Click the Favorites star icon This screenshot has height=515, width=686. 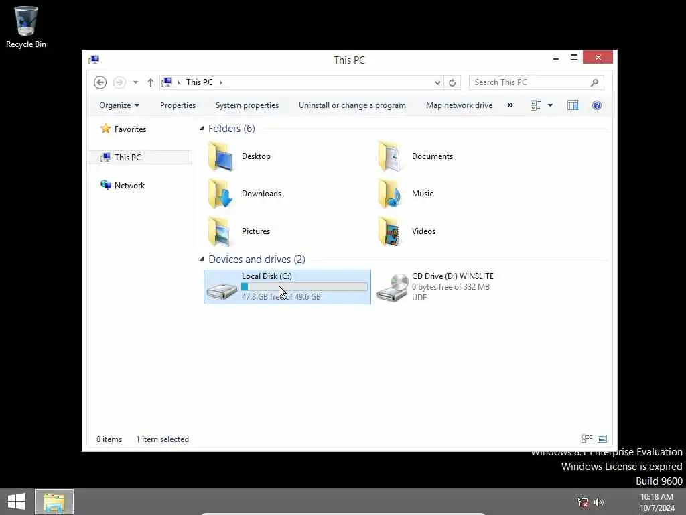(105, 129)
